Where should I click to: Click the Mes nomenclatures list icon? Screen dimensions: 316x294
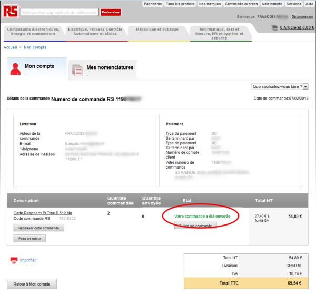point(77,70)
